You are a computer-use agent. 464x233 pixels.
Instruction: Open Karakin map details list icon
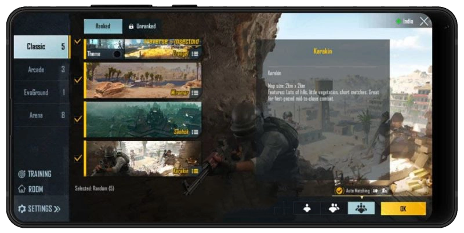[195, 171]
